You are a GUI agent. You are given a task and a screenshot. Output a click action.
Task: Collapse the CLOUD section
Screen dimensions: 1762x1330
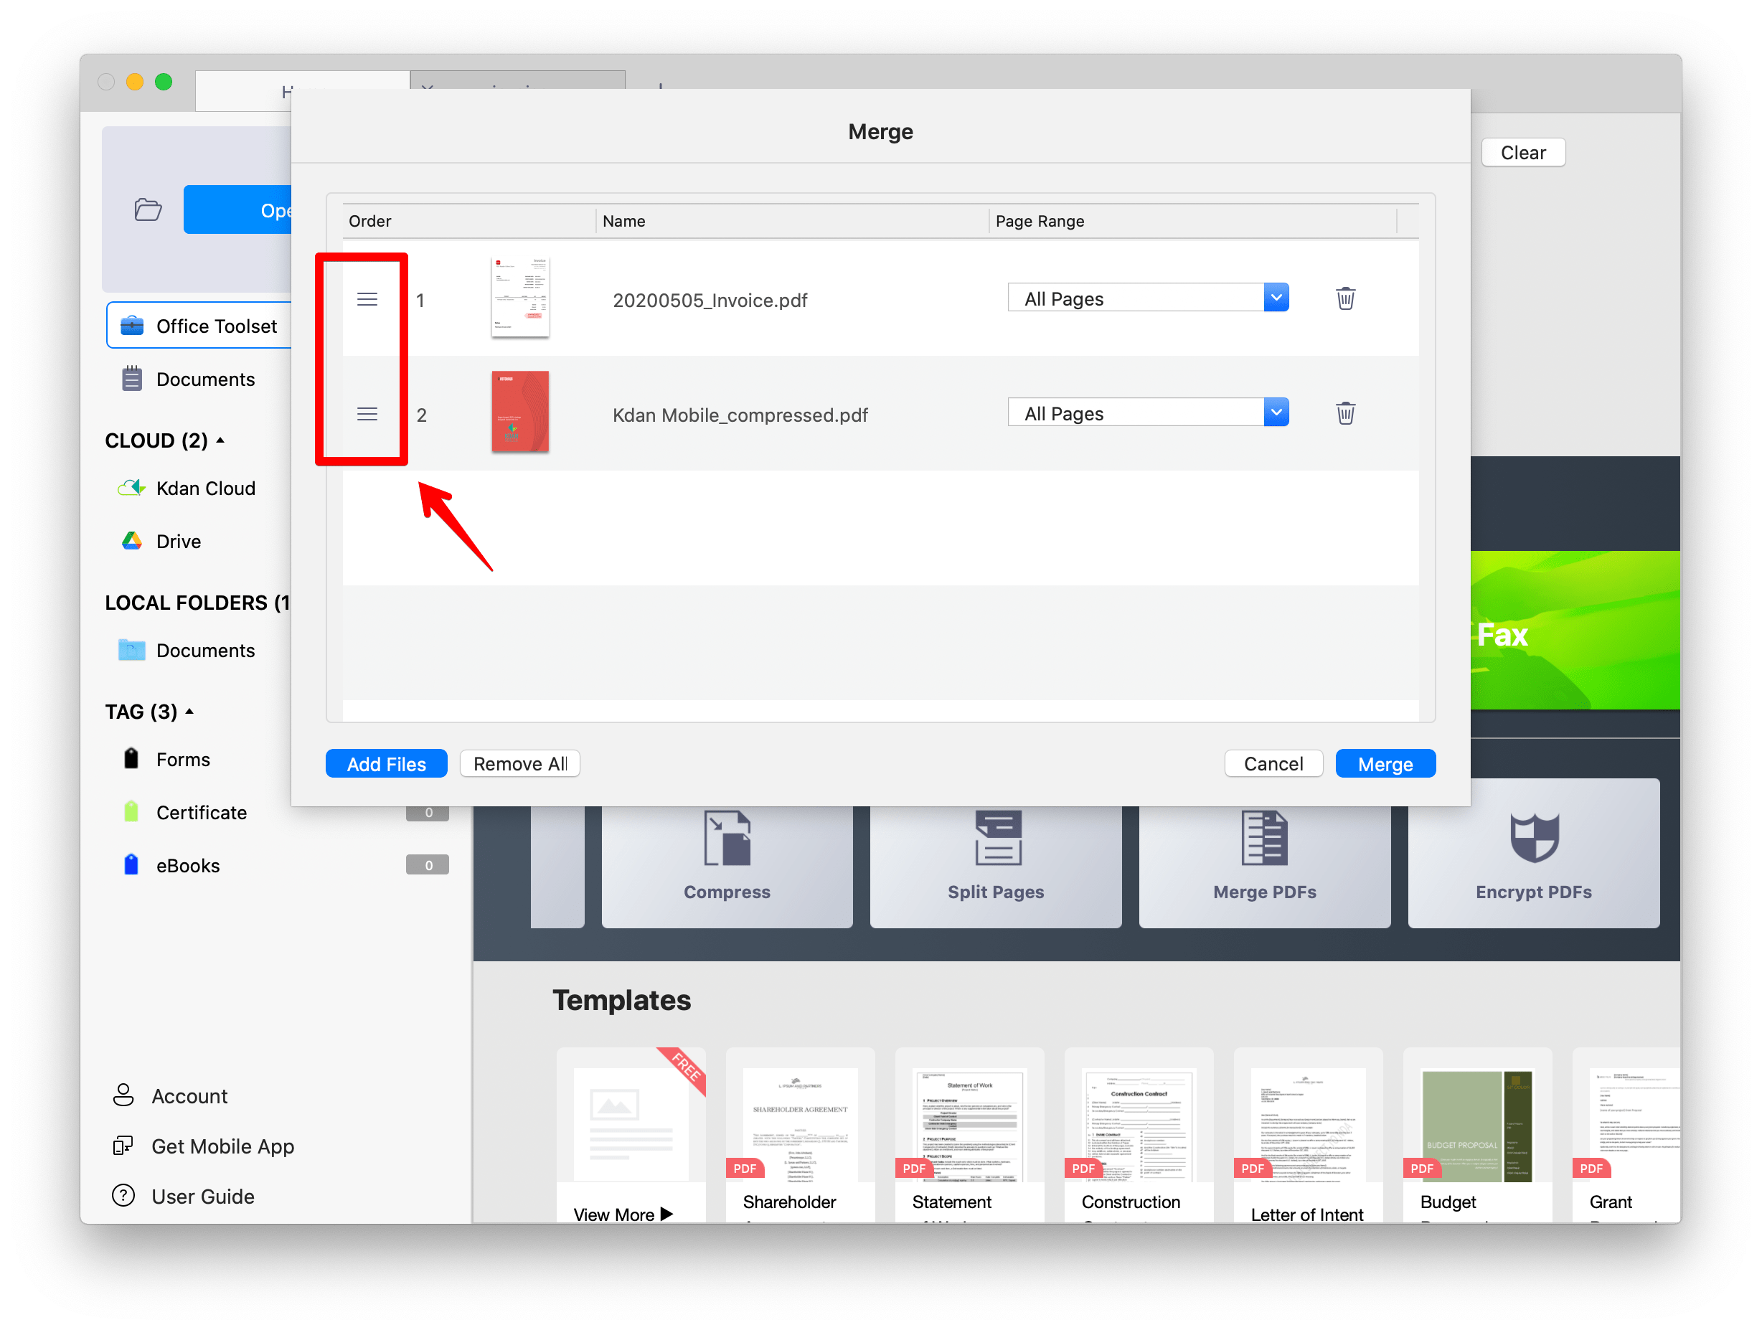(221, 440)
